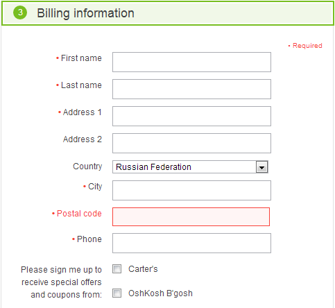
Task: Click the Billing information section header
Action: (x=168, y=13)
